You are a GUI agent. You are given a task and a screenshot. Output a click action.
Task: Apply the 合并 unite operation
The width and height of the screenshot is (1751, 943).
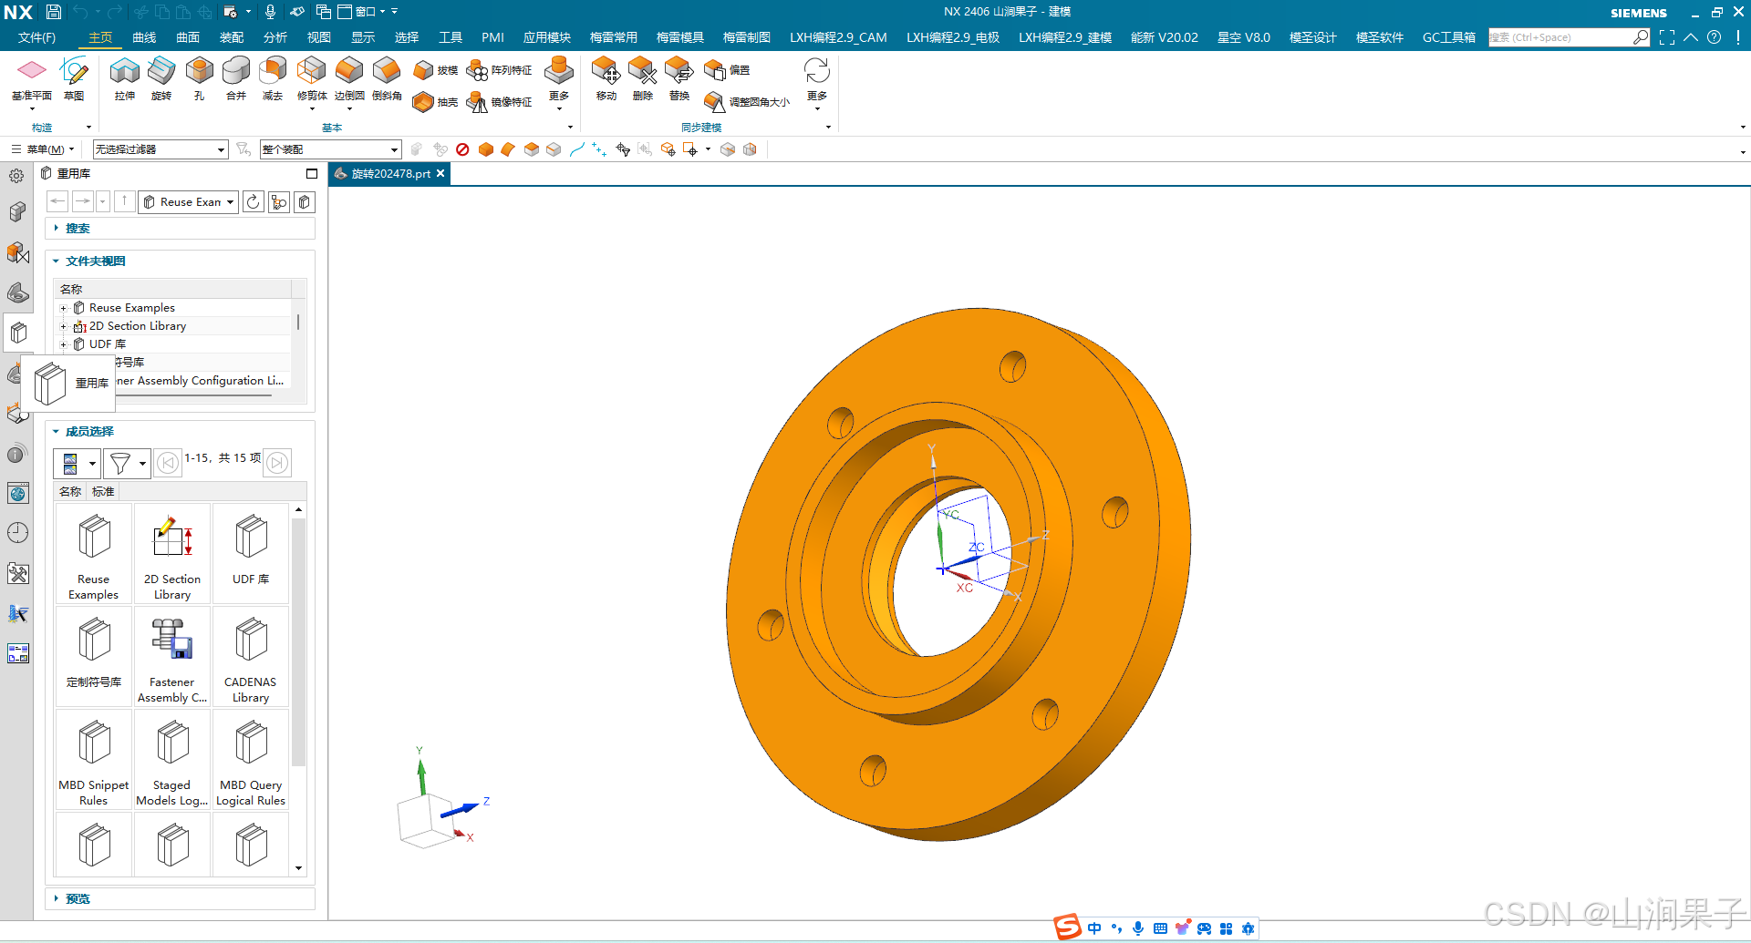click(235, 78)
